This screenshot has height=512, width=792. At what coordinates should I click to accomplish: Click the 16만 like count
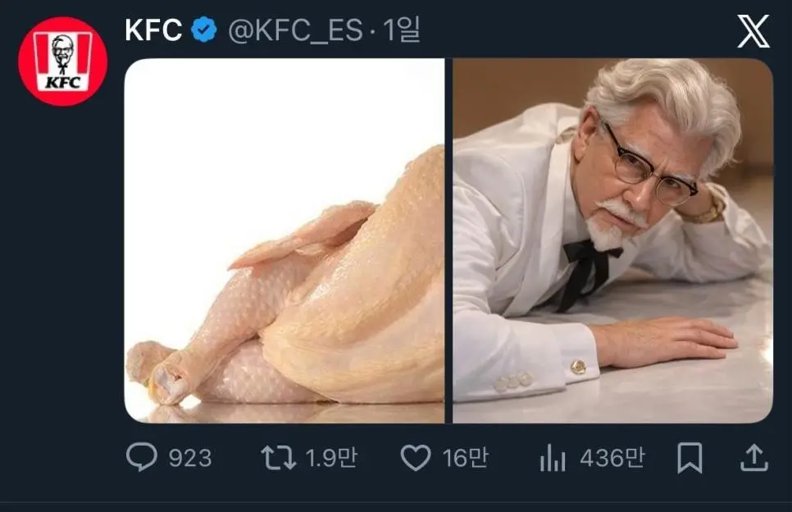point(465,458)
